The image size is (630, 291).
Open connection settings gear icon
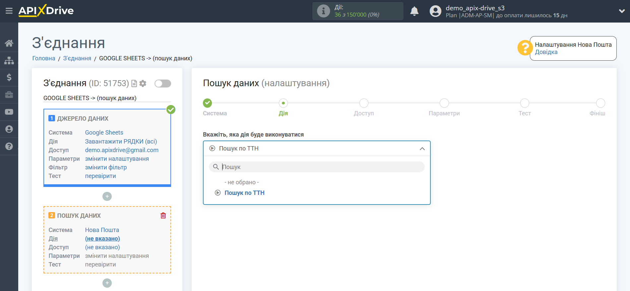pos(143,84)
